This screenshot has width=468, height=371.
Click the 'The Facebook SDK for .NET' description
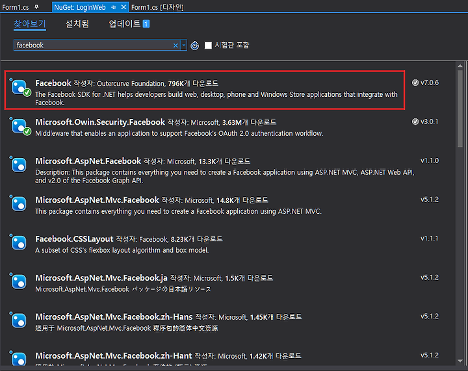pos(216,98)
